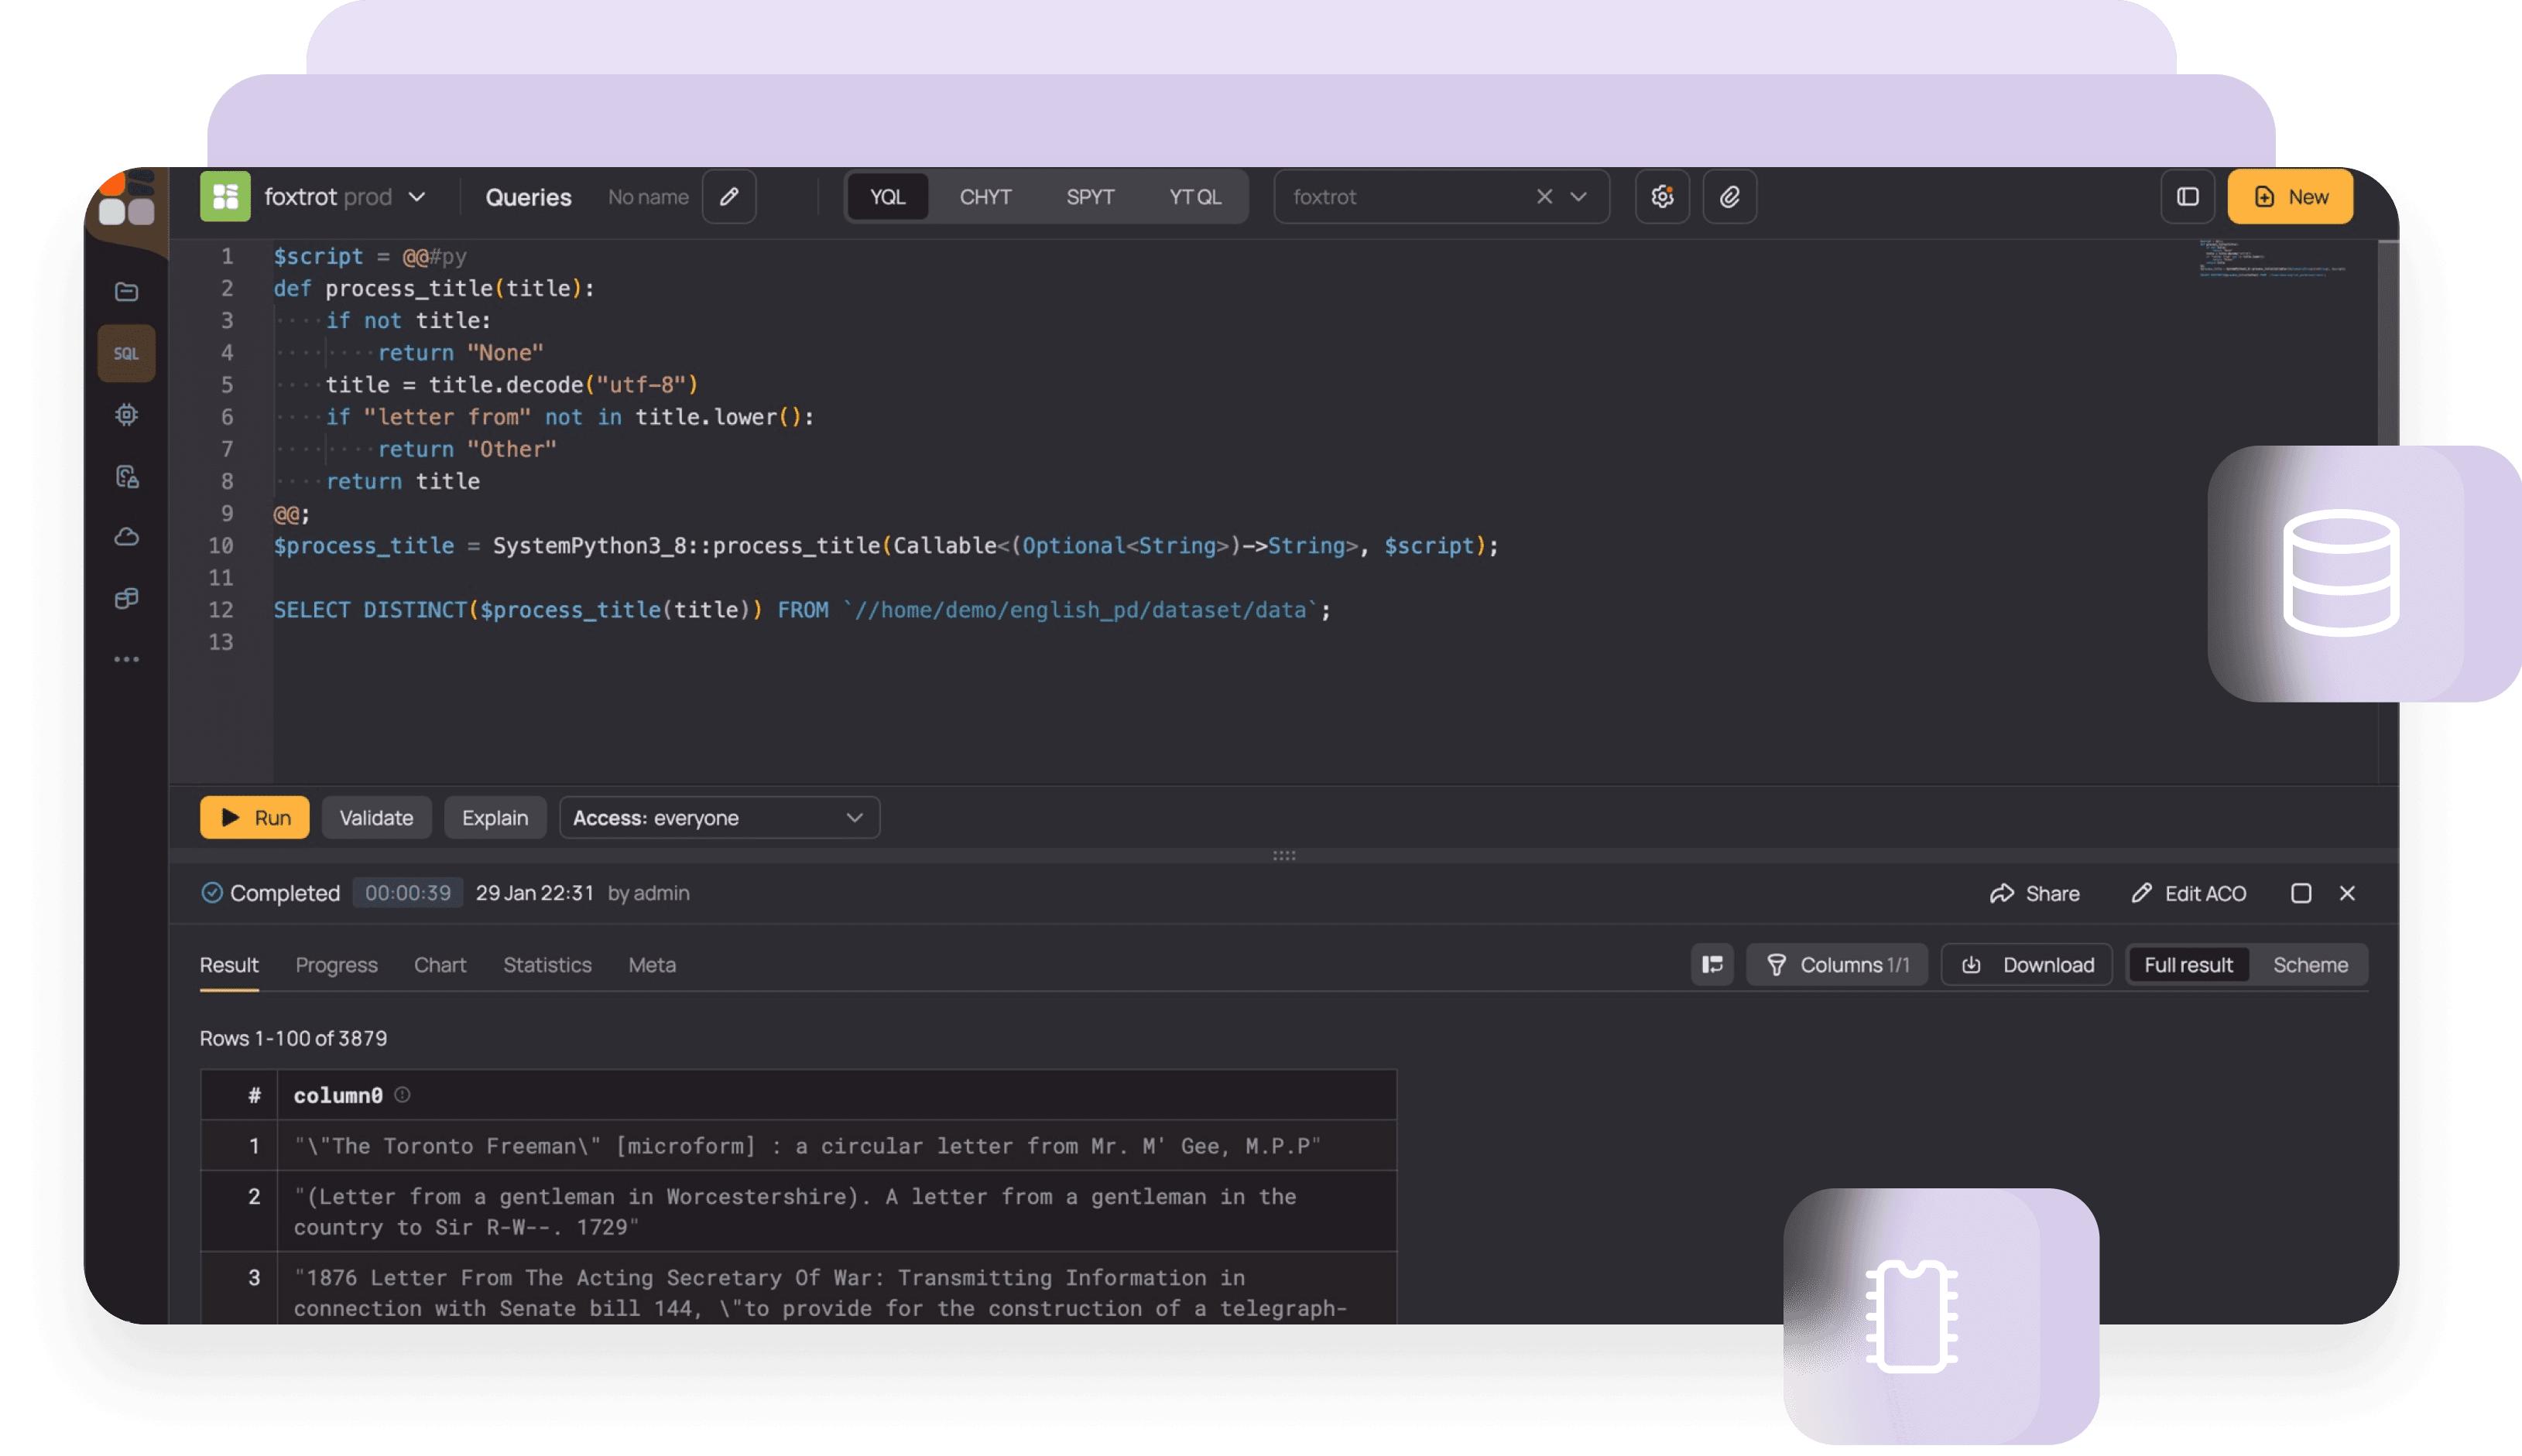Click Edit ACO
This screenshot has width=2522, height=1456.
(x=2189, y=893)
